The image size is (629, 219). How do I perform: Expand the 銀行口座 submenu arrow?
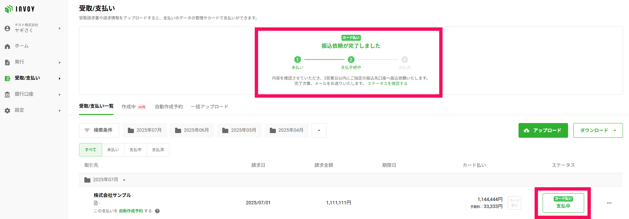point(60,95)
